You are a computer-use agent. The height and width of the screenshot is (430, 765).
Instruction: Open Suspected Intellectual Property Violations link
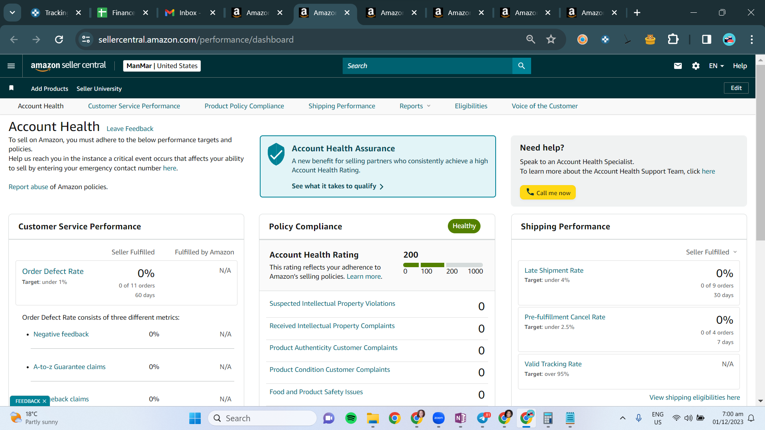[332, 304]
